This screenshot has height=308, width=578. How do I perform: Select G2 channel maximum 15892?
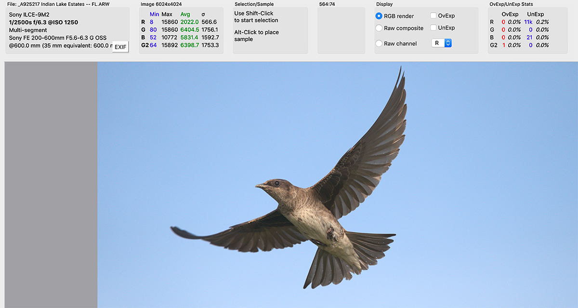170,45
